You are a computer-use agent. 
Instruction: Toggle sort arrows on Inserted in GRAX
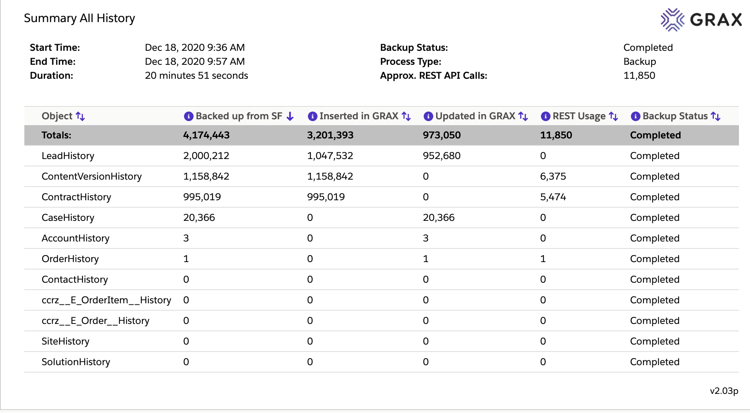[406, 116]
